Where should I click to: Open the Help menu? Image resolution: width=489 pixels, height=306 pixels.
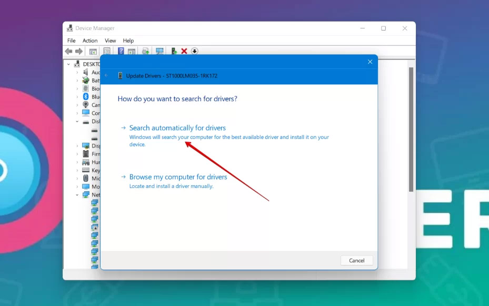[128, 41]
